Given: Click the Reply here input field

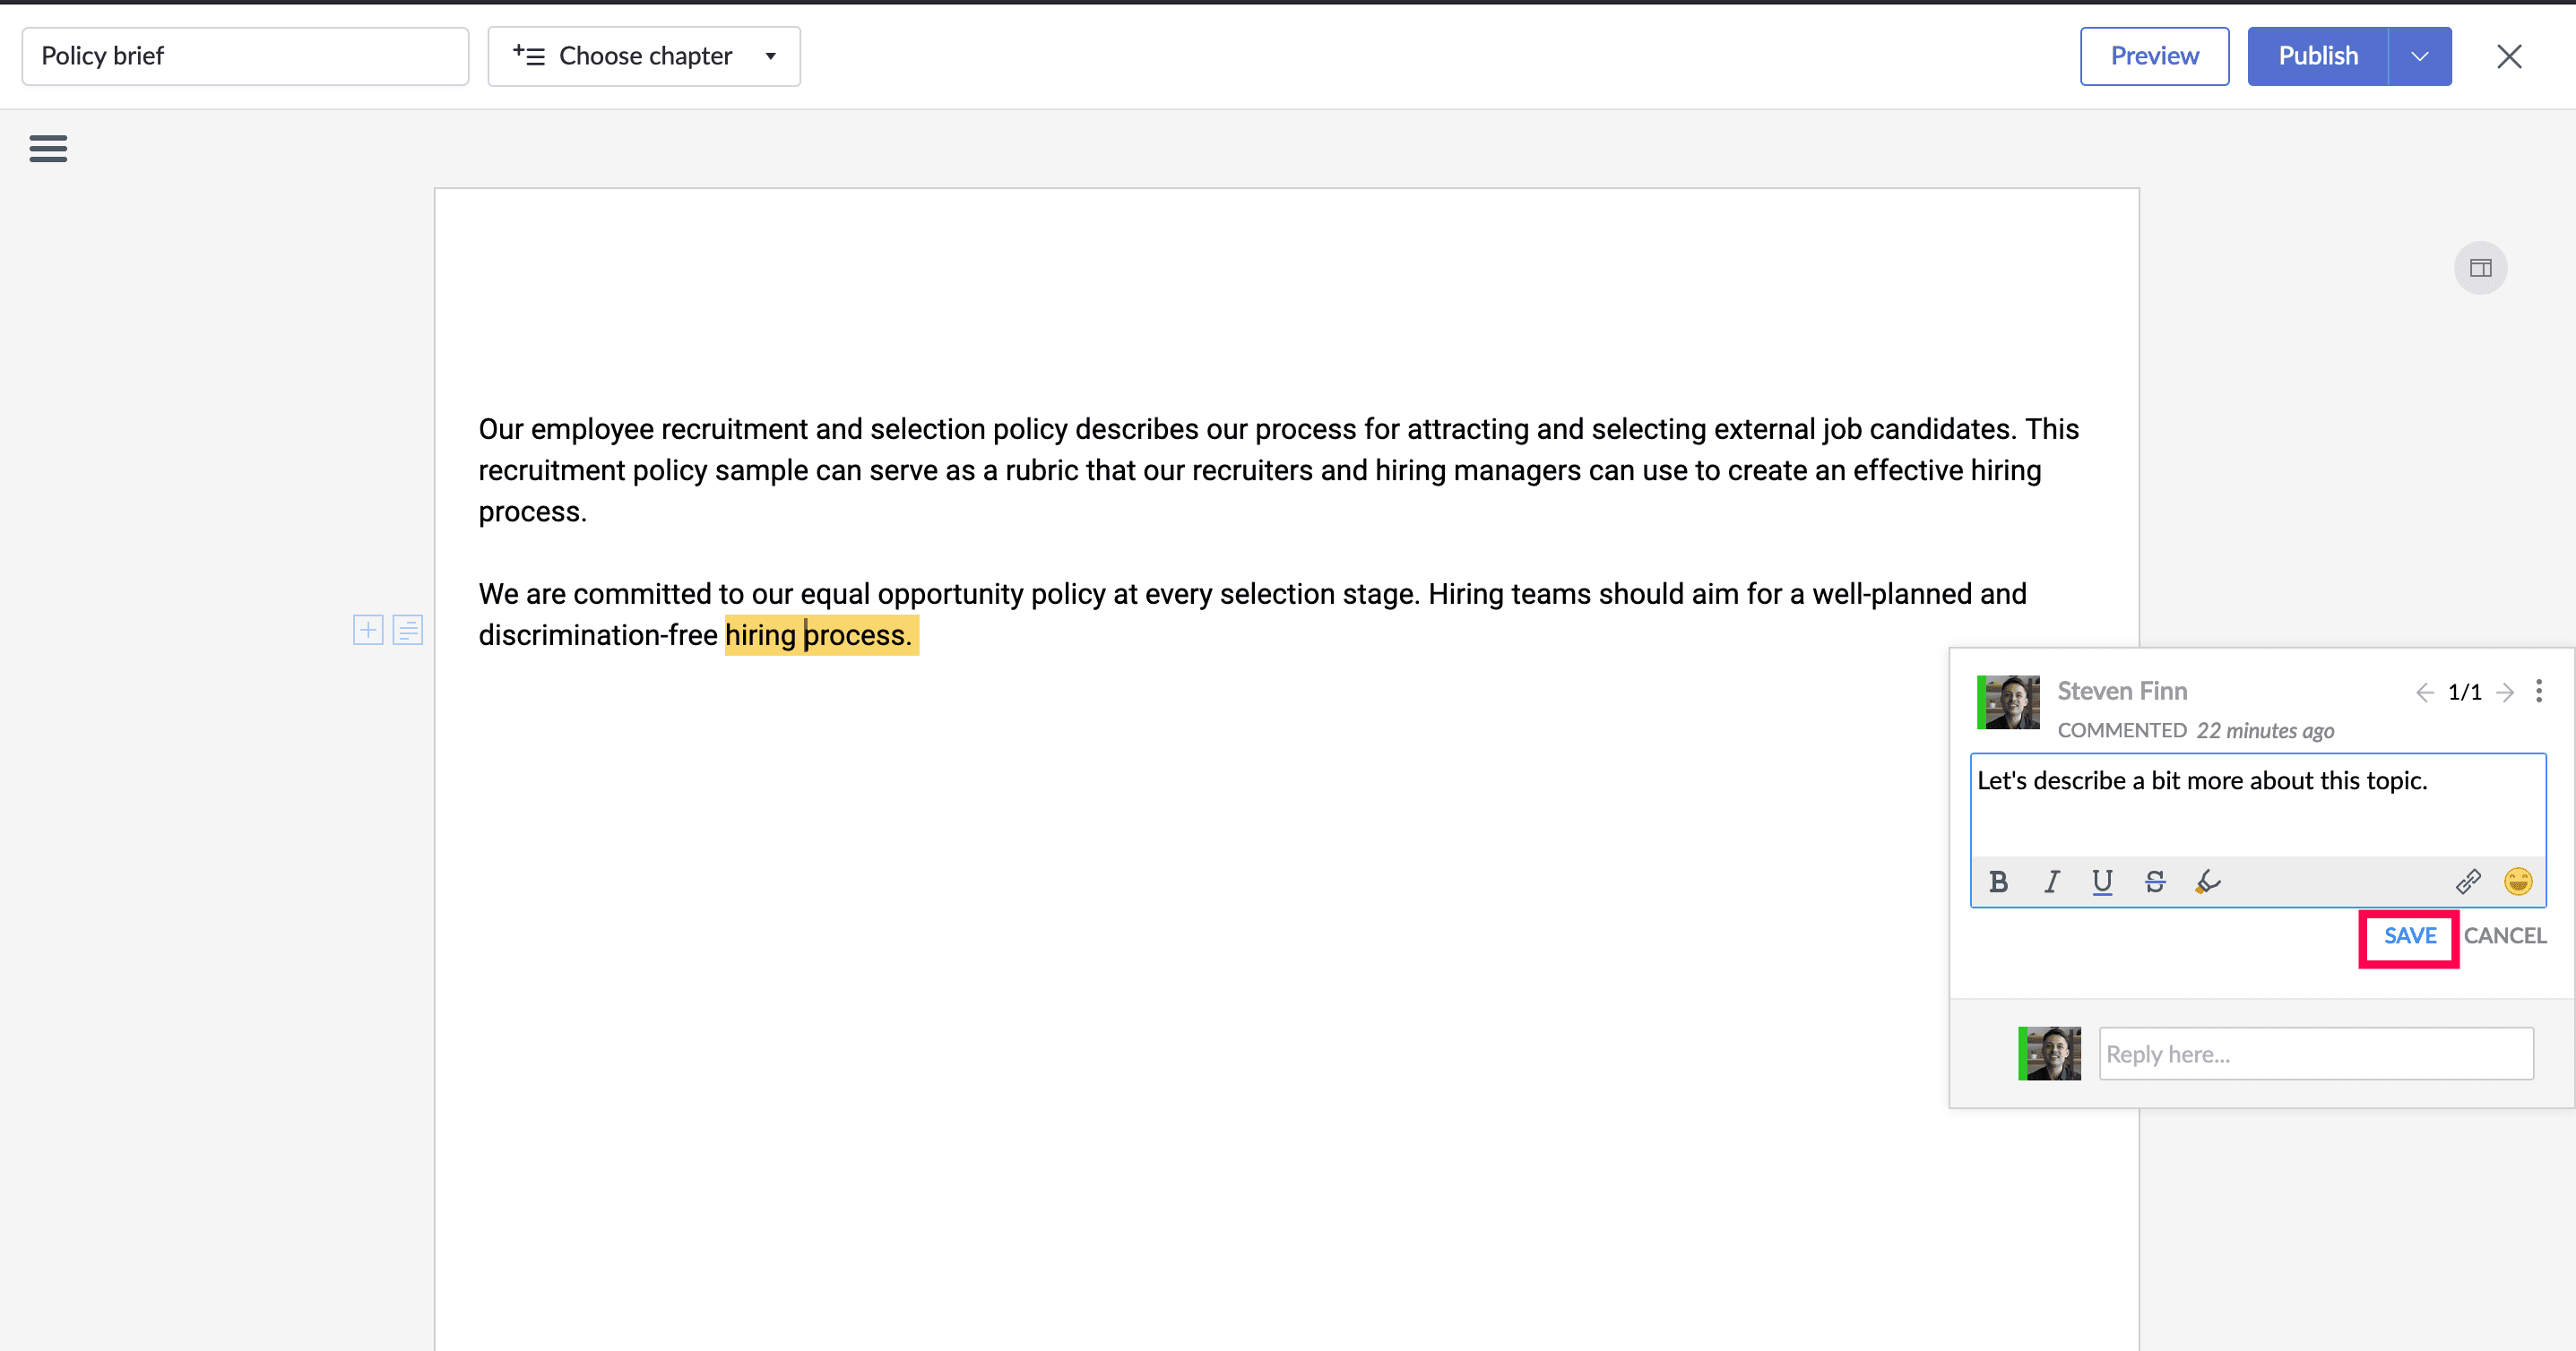Looking at the screenshot, I should point(2315,1054).
